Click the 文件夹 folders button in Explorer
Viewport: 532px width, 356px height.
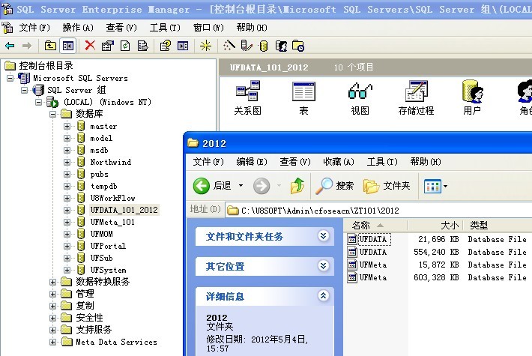coord(387,186)
